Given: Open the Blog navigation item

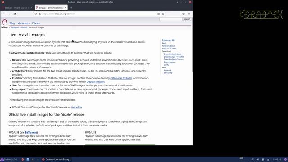Looking at the screenshot, I should coord(12,23).
